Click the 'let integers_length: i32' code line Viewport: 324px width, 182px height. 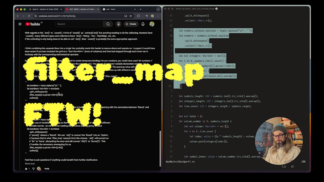point(220,101)
